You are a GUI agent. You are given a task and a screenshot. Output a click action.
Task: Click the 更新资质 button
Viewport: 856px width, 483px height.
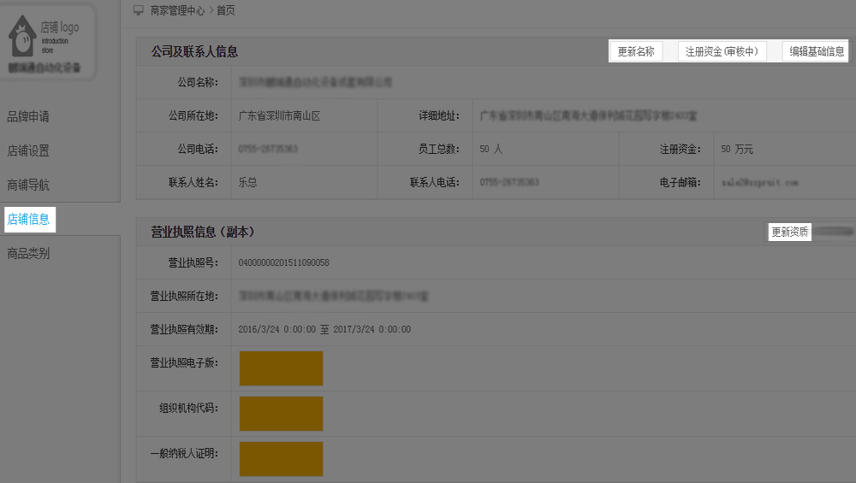(789, 232)
